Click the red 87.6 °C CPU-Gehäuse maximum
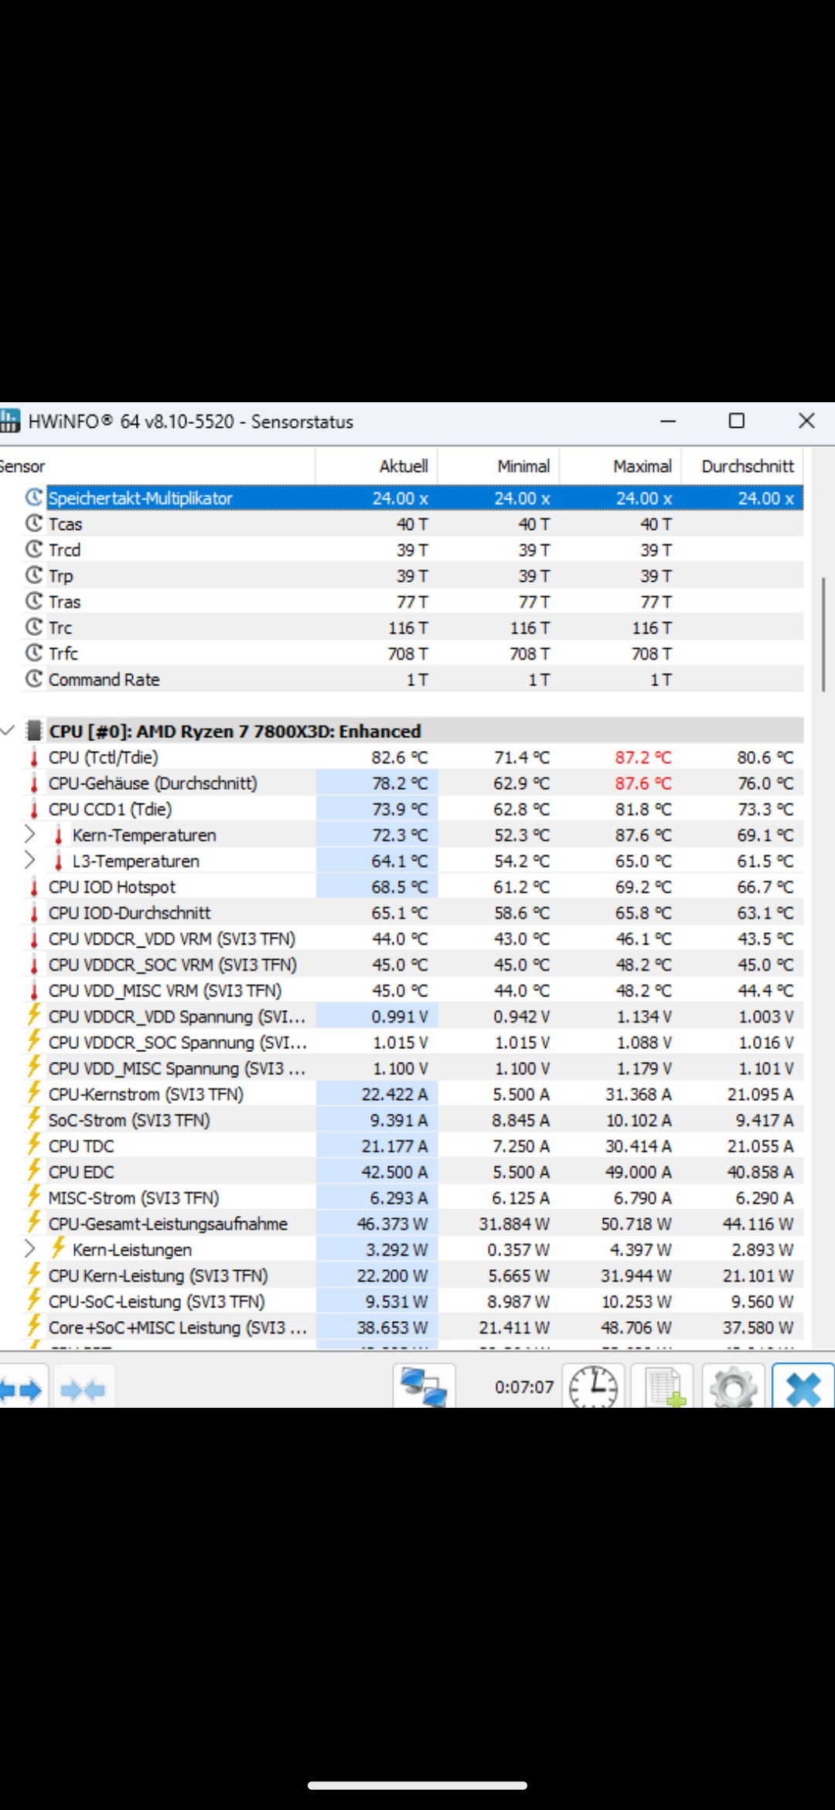The width and height of the screenshot is (835, 1810). point(643,783)
